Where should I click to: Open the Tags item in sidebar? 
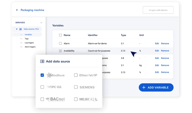coord(26,39)
